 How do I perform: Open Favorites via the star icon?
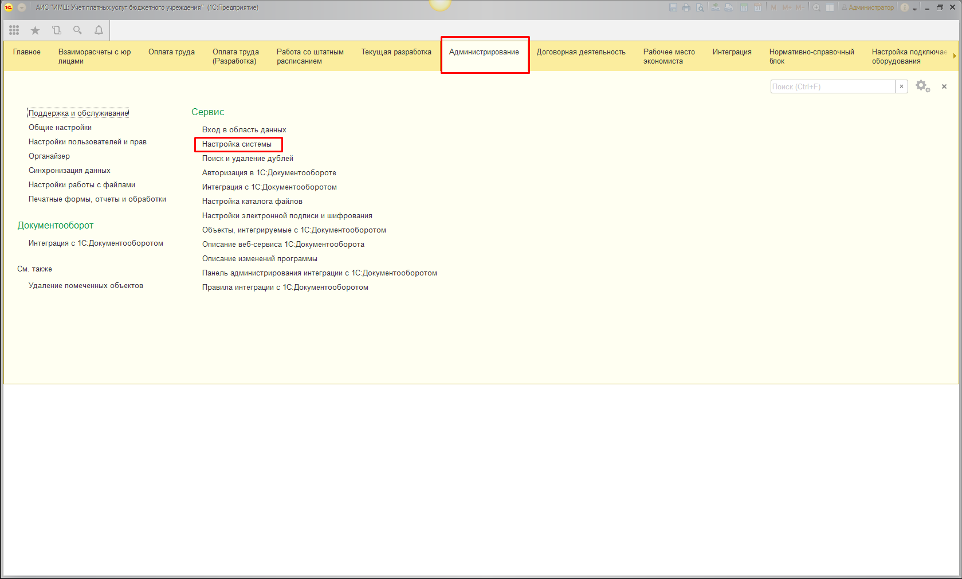pos(35,30)
